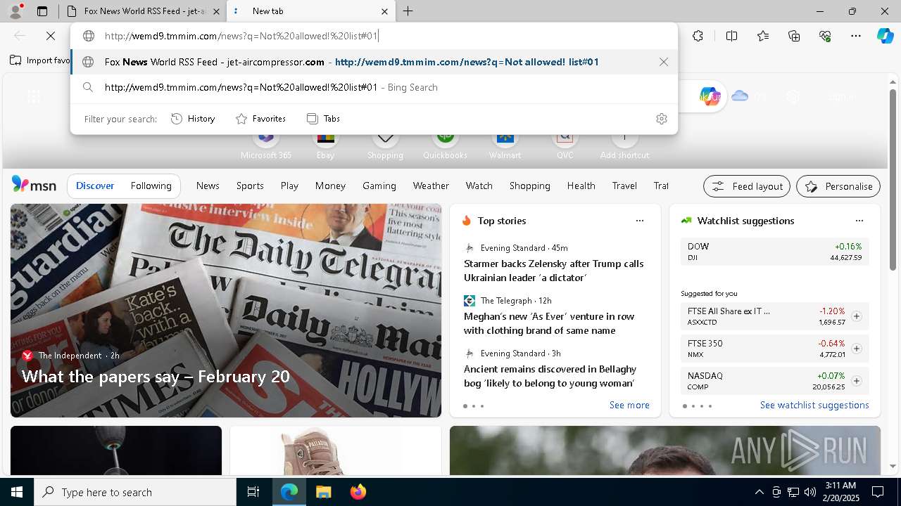Stop loading the page

51,36
